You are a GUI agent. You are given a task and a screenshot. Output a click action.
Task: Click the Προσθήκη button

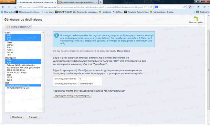tap(17, 117)
